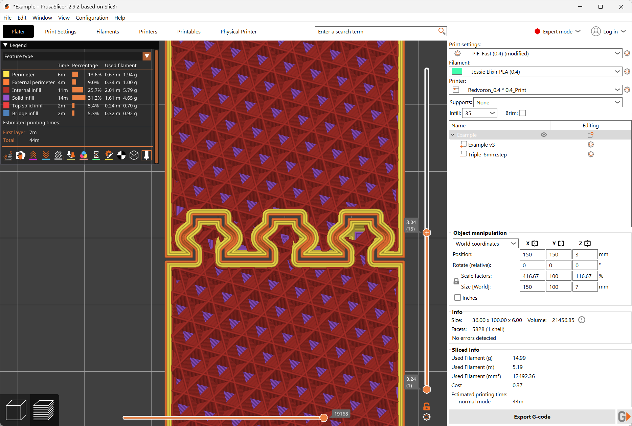Click Export G-code button

click(532, 417)
